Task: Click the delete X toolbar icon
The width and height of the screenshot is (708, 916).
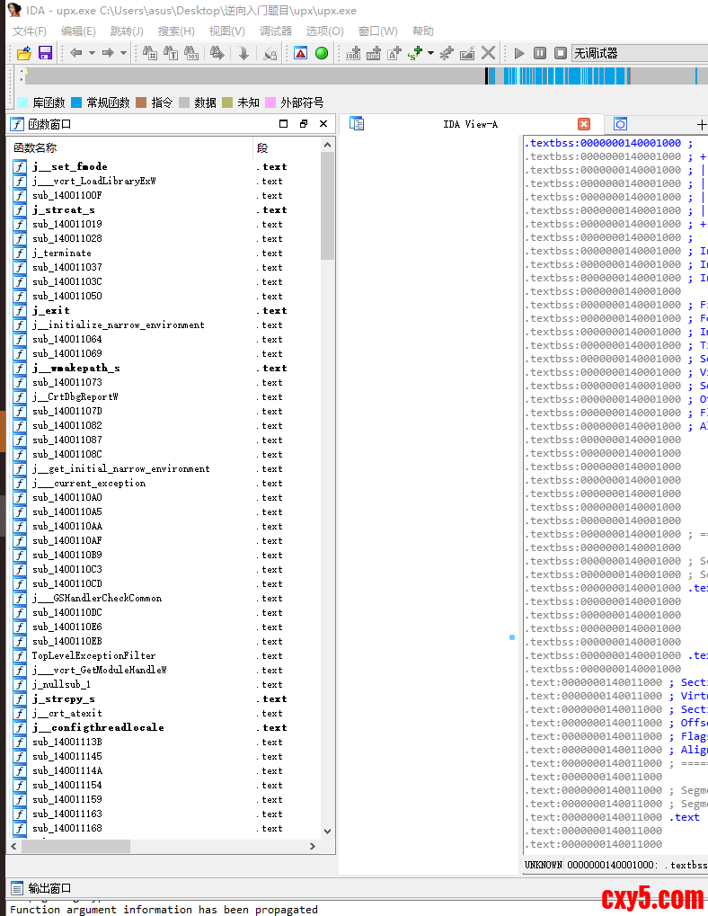Action: (488, 53)
